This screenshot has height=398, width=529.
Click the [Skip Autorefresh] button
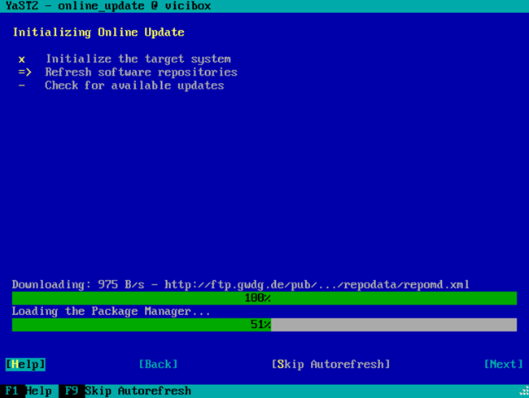330,364
